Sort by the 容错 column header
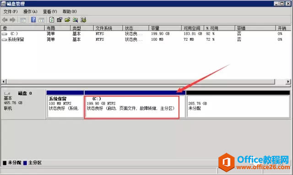This screenshot has height=175, width=293. [x=255, y=28]
